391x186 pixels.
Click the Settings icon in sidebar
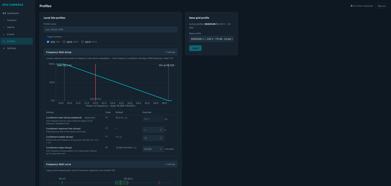(x=4, y=48)
